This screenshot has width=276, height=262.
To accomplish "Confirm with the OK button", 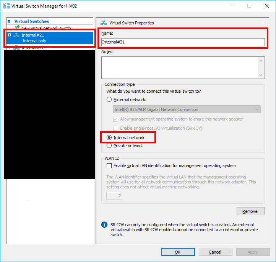I will point(178,252).
